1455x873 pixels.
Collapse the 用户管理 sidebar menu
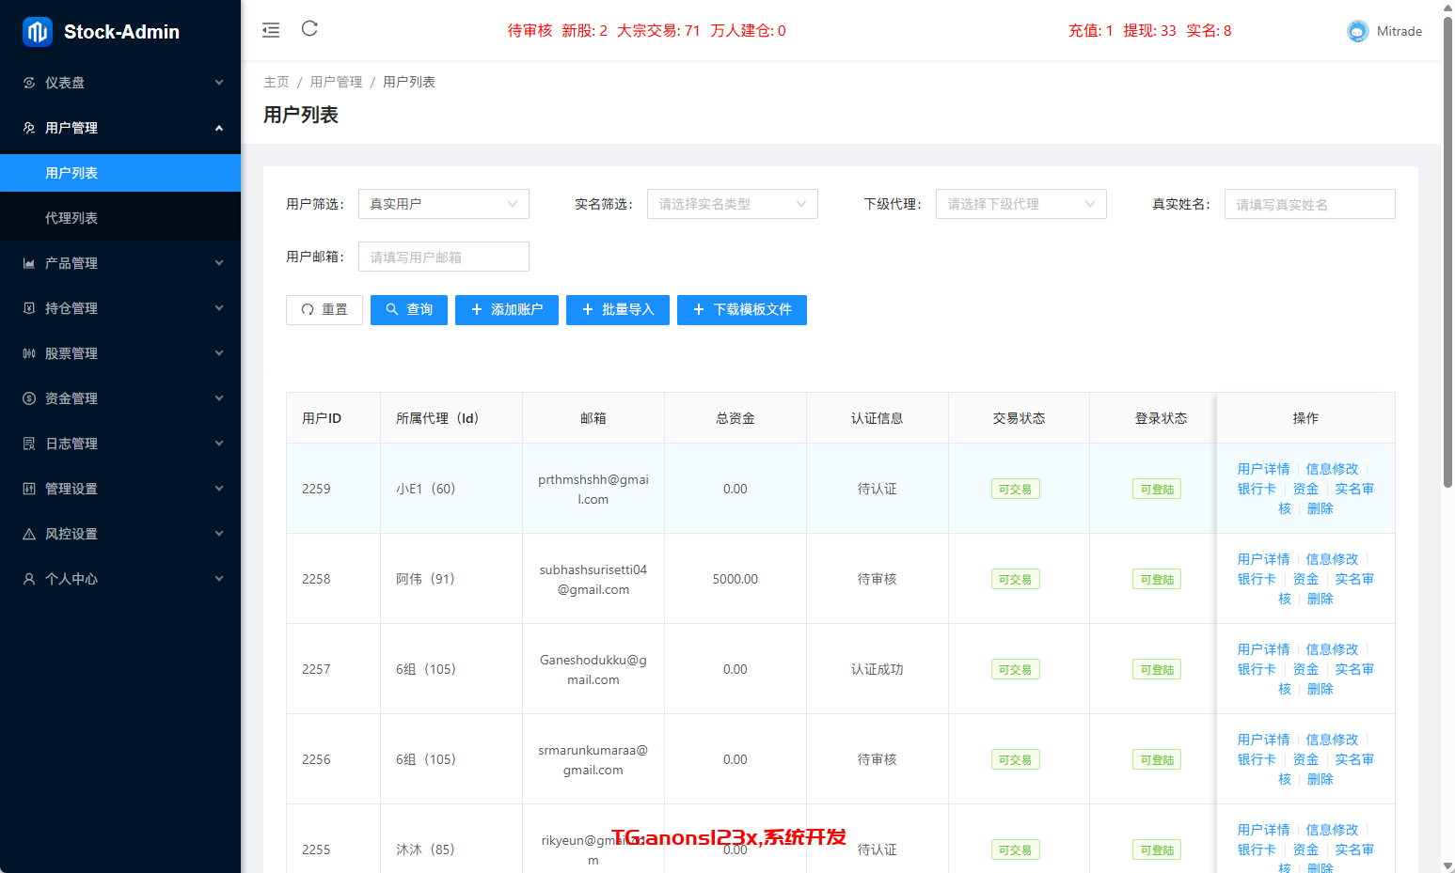(x=120, y=128)
